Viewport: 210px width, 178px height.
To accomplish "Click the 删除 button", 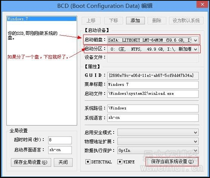I will pos(157,21).
